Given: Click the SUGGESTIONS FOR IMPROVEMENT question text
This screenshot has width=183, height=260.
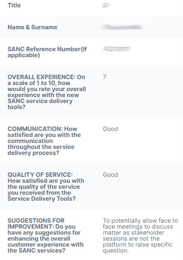Looking at the screenshot, I should pos(46,235).
